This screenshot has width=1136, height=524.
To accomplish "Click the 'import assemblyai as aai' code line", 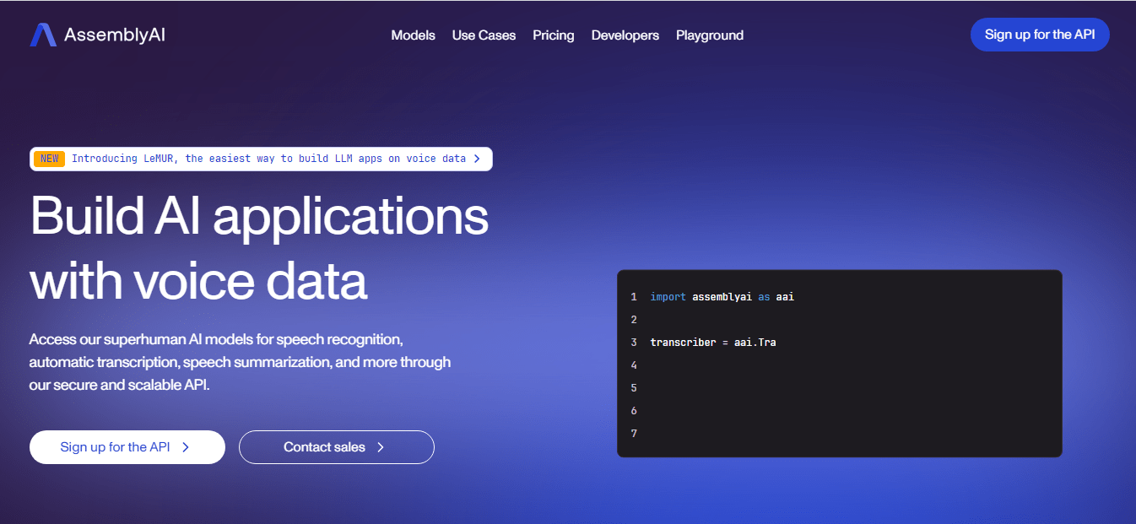I will point(722,297).
